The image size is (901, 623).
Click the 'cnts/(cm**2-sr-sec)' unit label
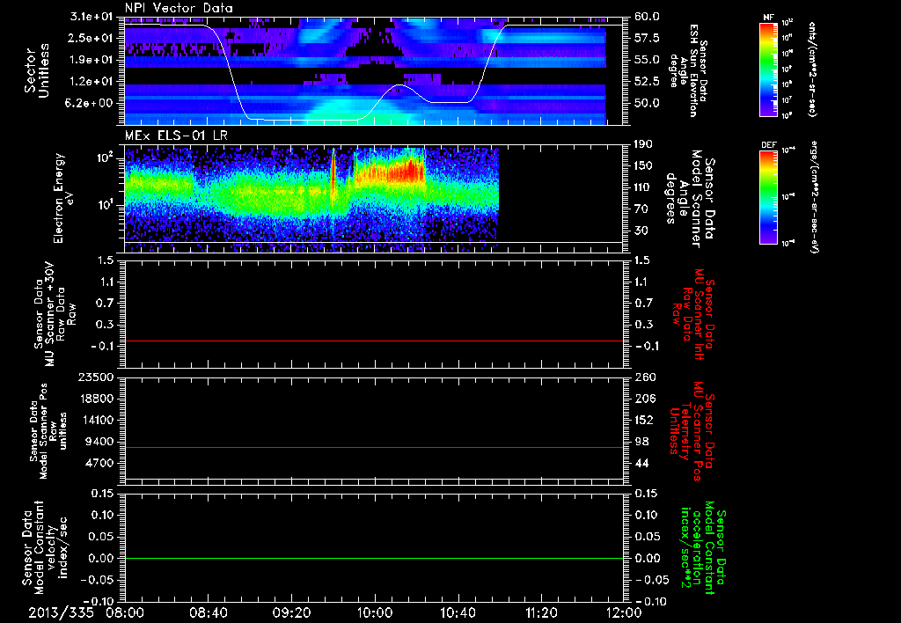coord(812,69)
